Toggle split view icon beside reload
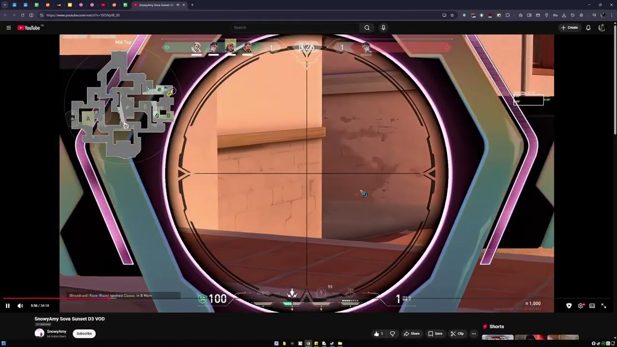Viewport: 617px width, 347px height. coord(31,15)
